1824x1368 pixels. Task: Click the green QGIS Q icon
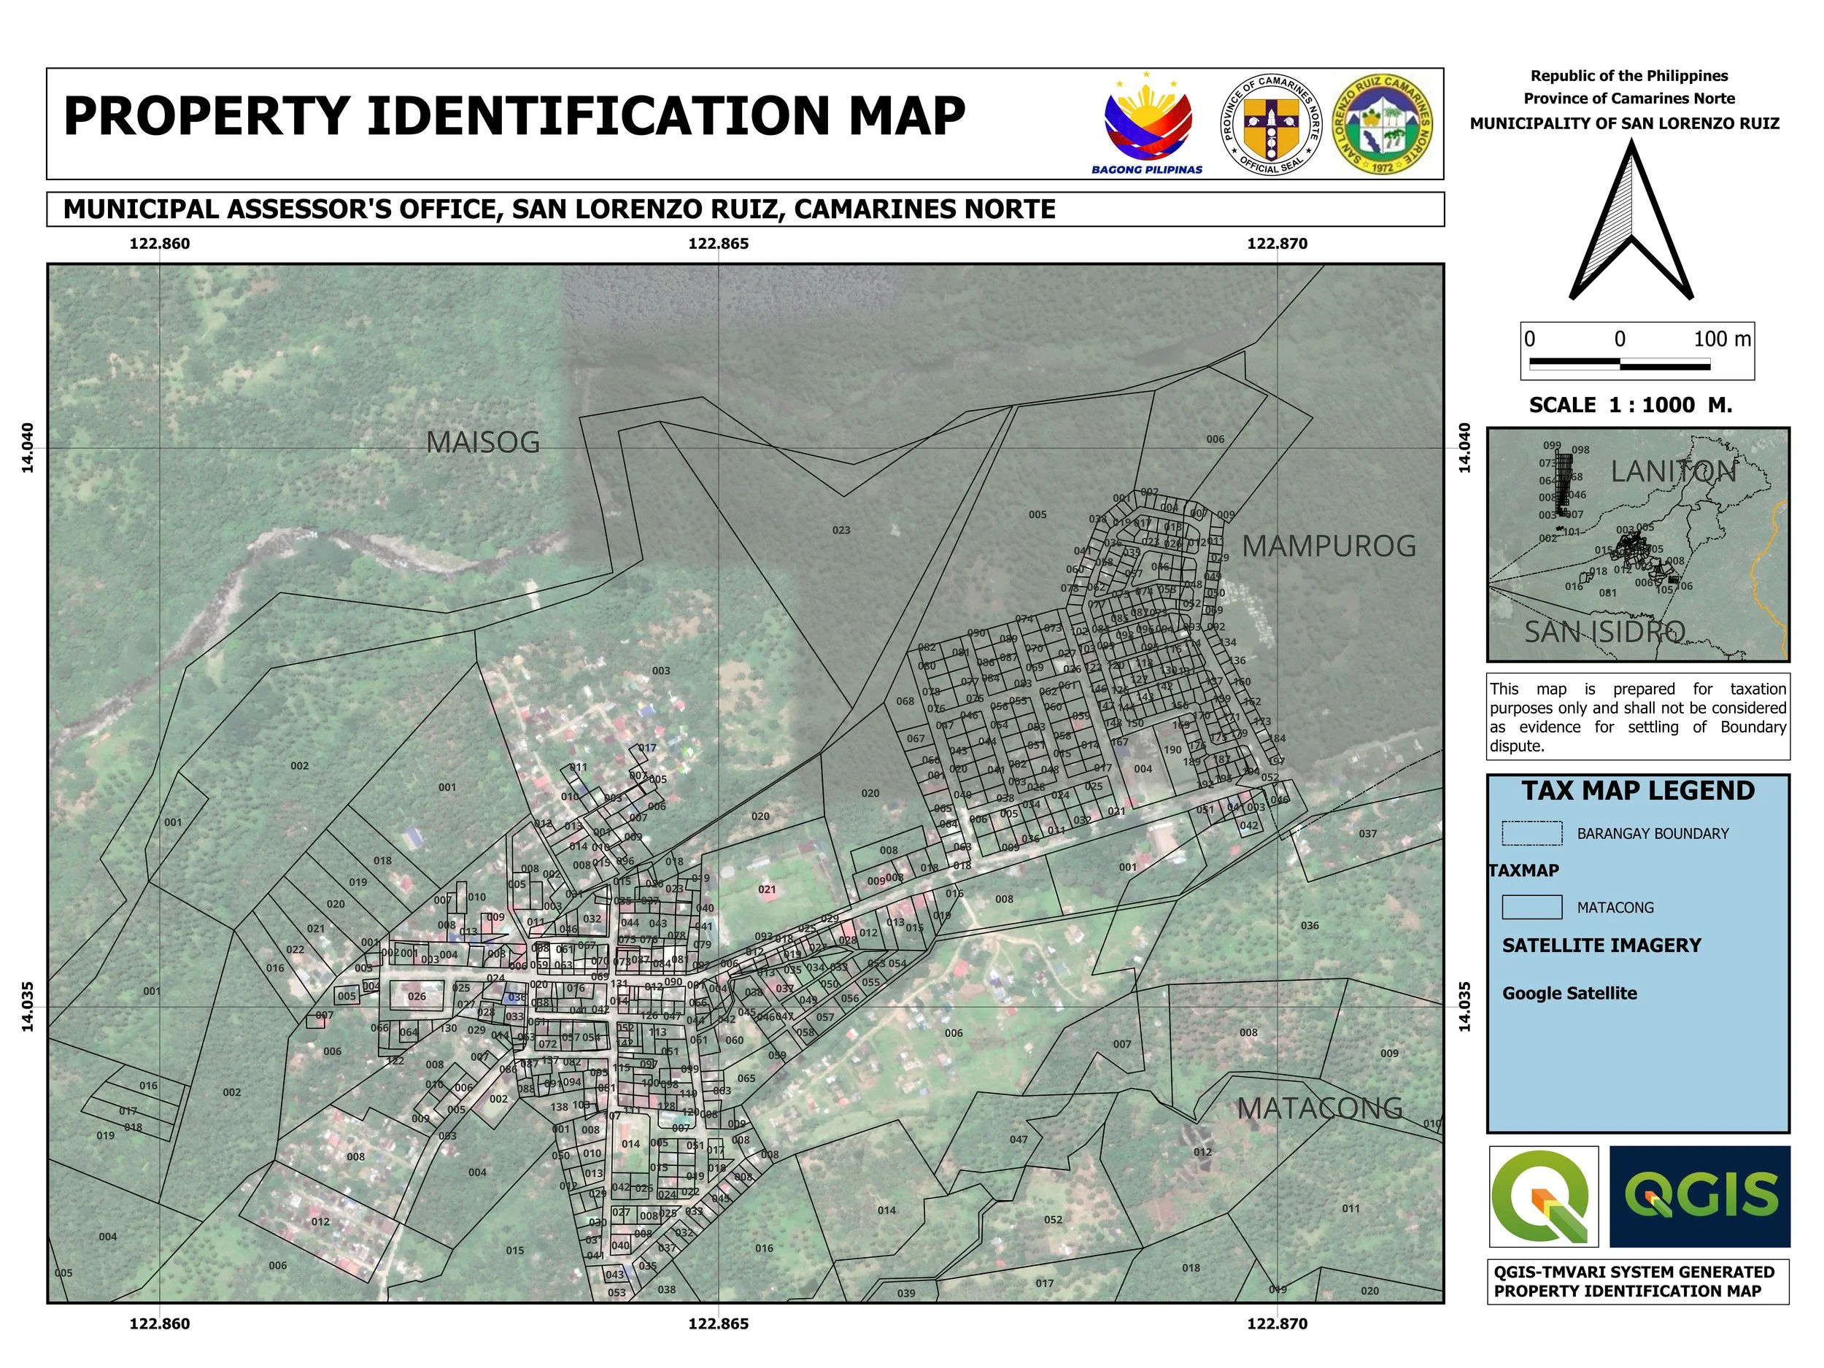(1543, 1197)
